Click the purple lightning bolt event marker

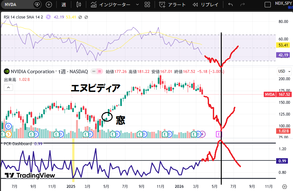click(x=203, y=134)
